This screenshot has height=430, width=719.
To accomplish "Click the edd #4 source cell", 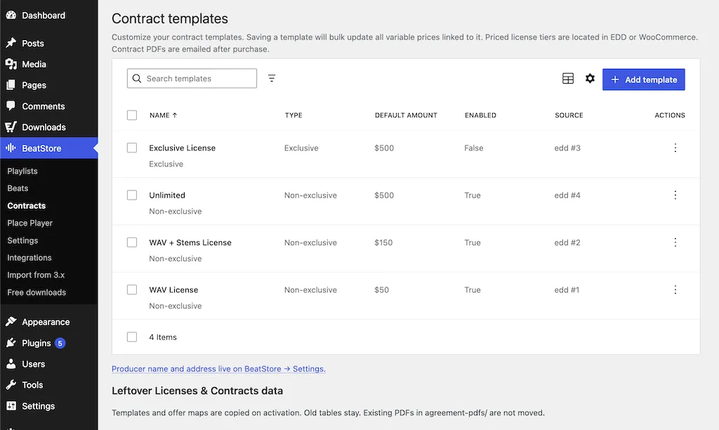I will tap(567, 195).
